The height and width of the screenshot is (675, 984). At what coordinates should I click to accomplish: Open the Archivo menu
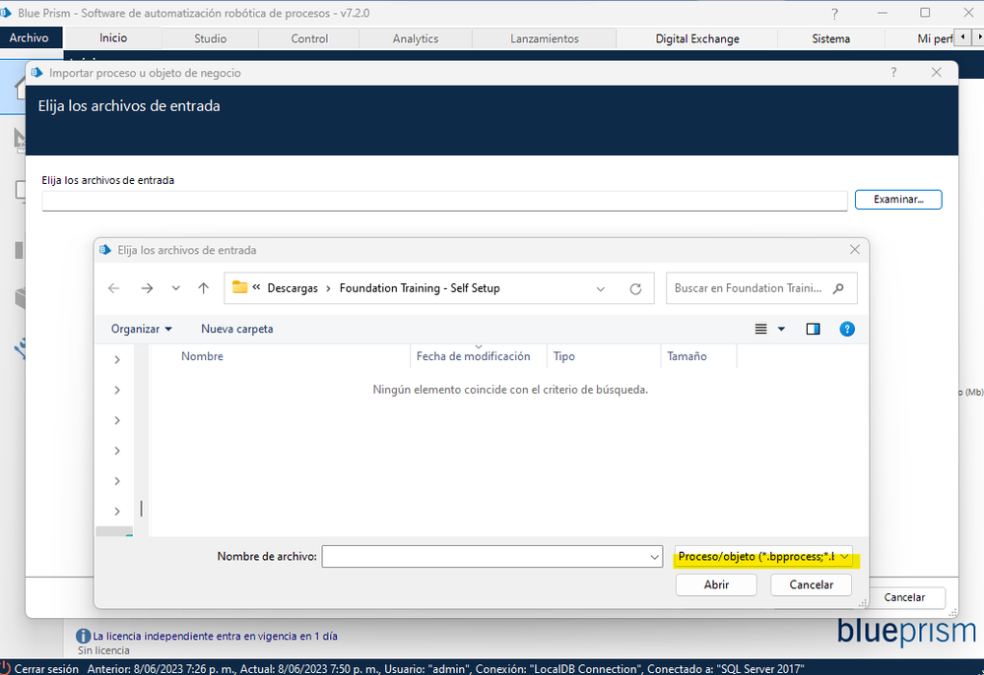[29, 37]
